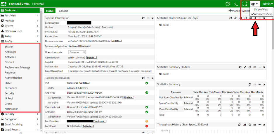Click the Administrator Details link
Image resolution: width=274 pixels, height=134 pixels.
point(91,58)
